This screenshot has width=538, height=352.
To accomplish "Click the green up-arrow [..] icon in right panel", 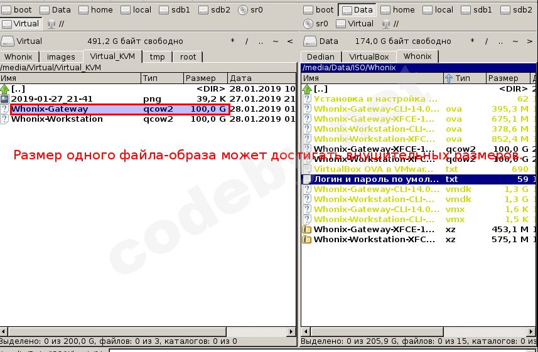I will [307, 89].
